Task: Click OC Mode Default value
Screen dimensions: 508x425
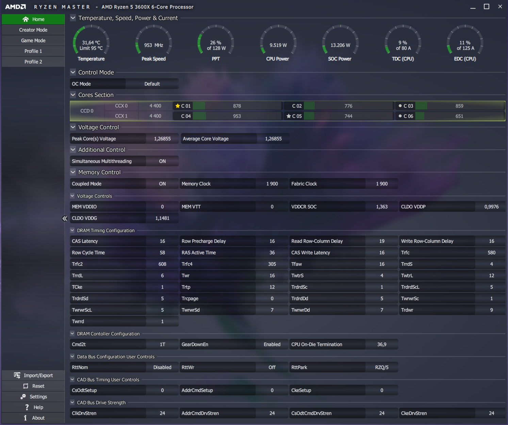Action: pyautogui.click(x=152, y=84)
